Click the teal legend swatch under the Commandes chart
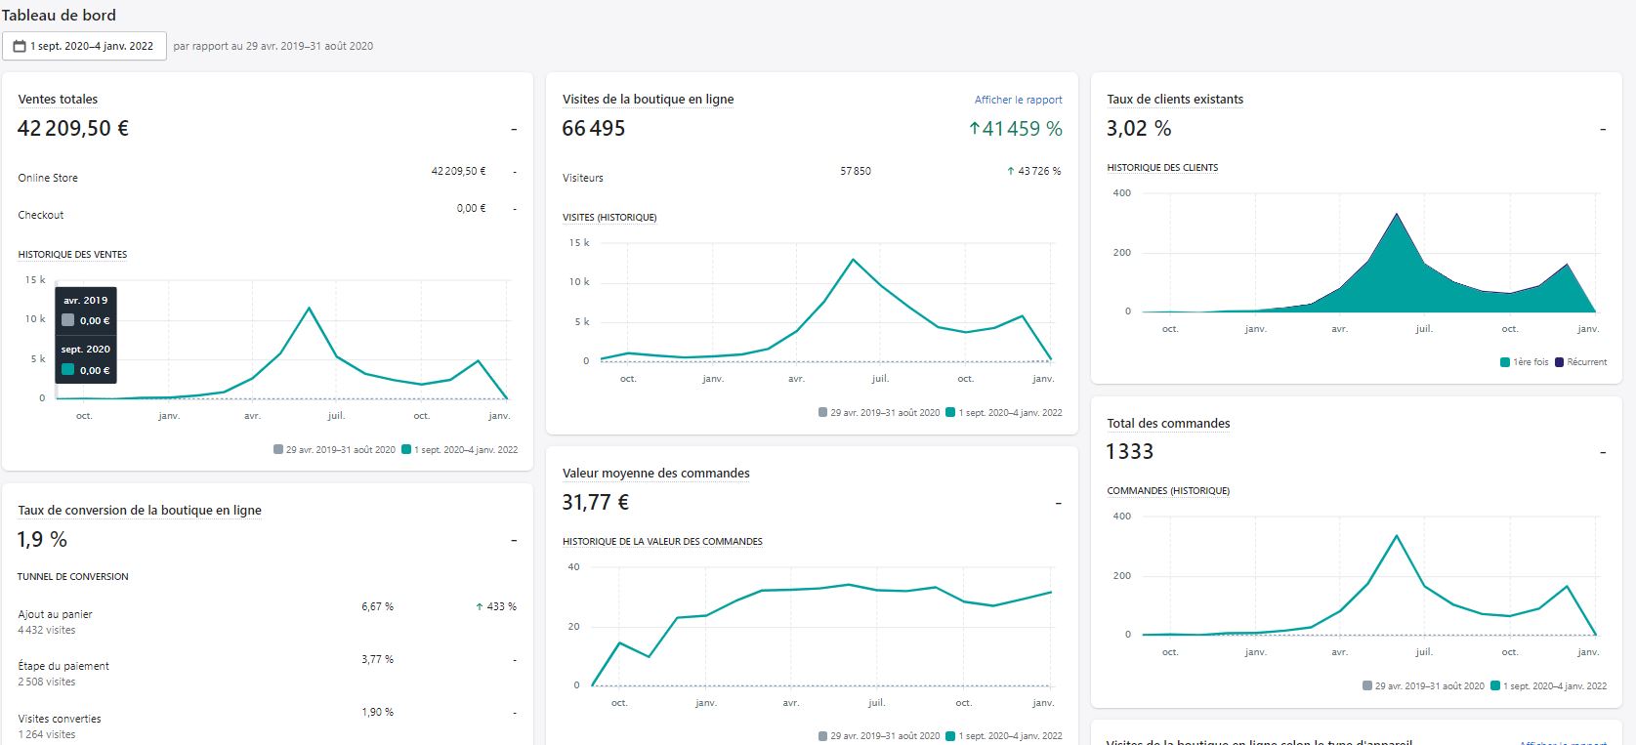1636x745 pixels. [x=1495, y=685]
